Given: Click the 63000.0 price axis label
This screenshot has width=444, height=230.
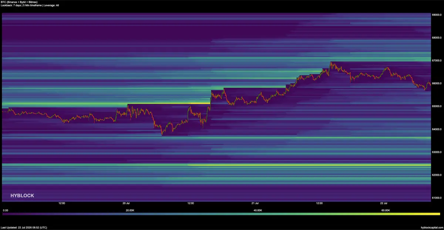Looking at the screenshot, I should pyautogui.click(x=437, y=152).
